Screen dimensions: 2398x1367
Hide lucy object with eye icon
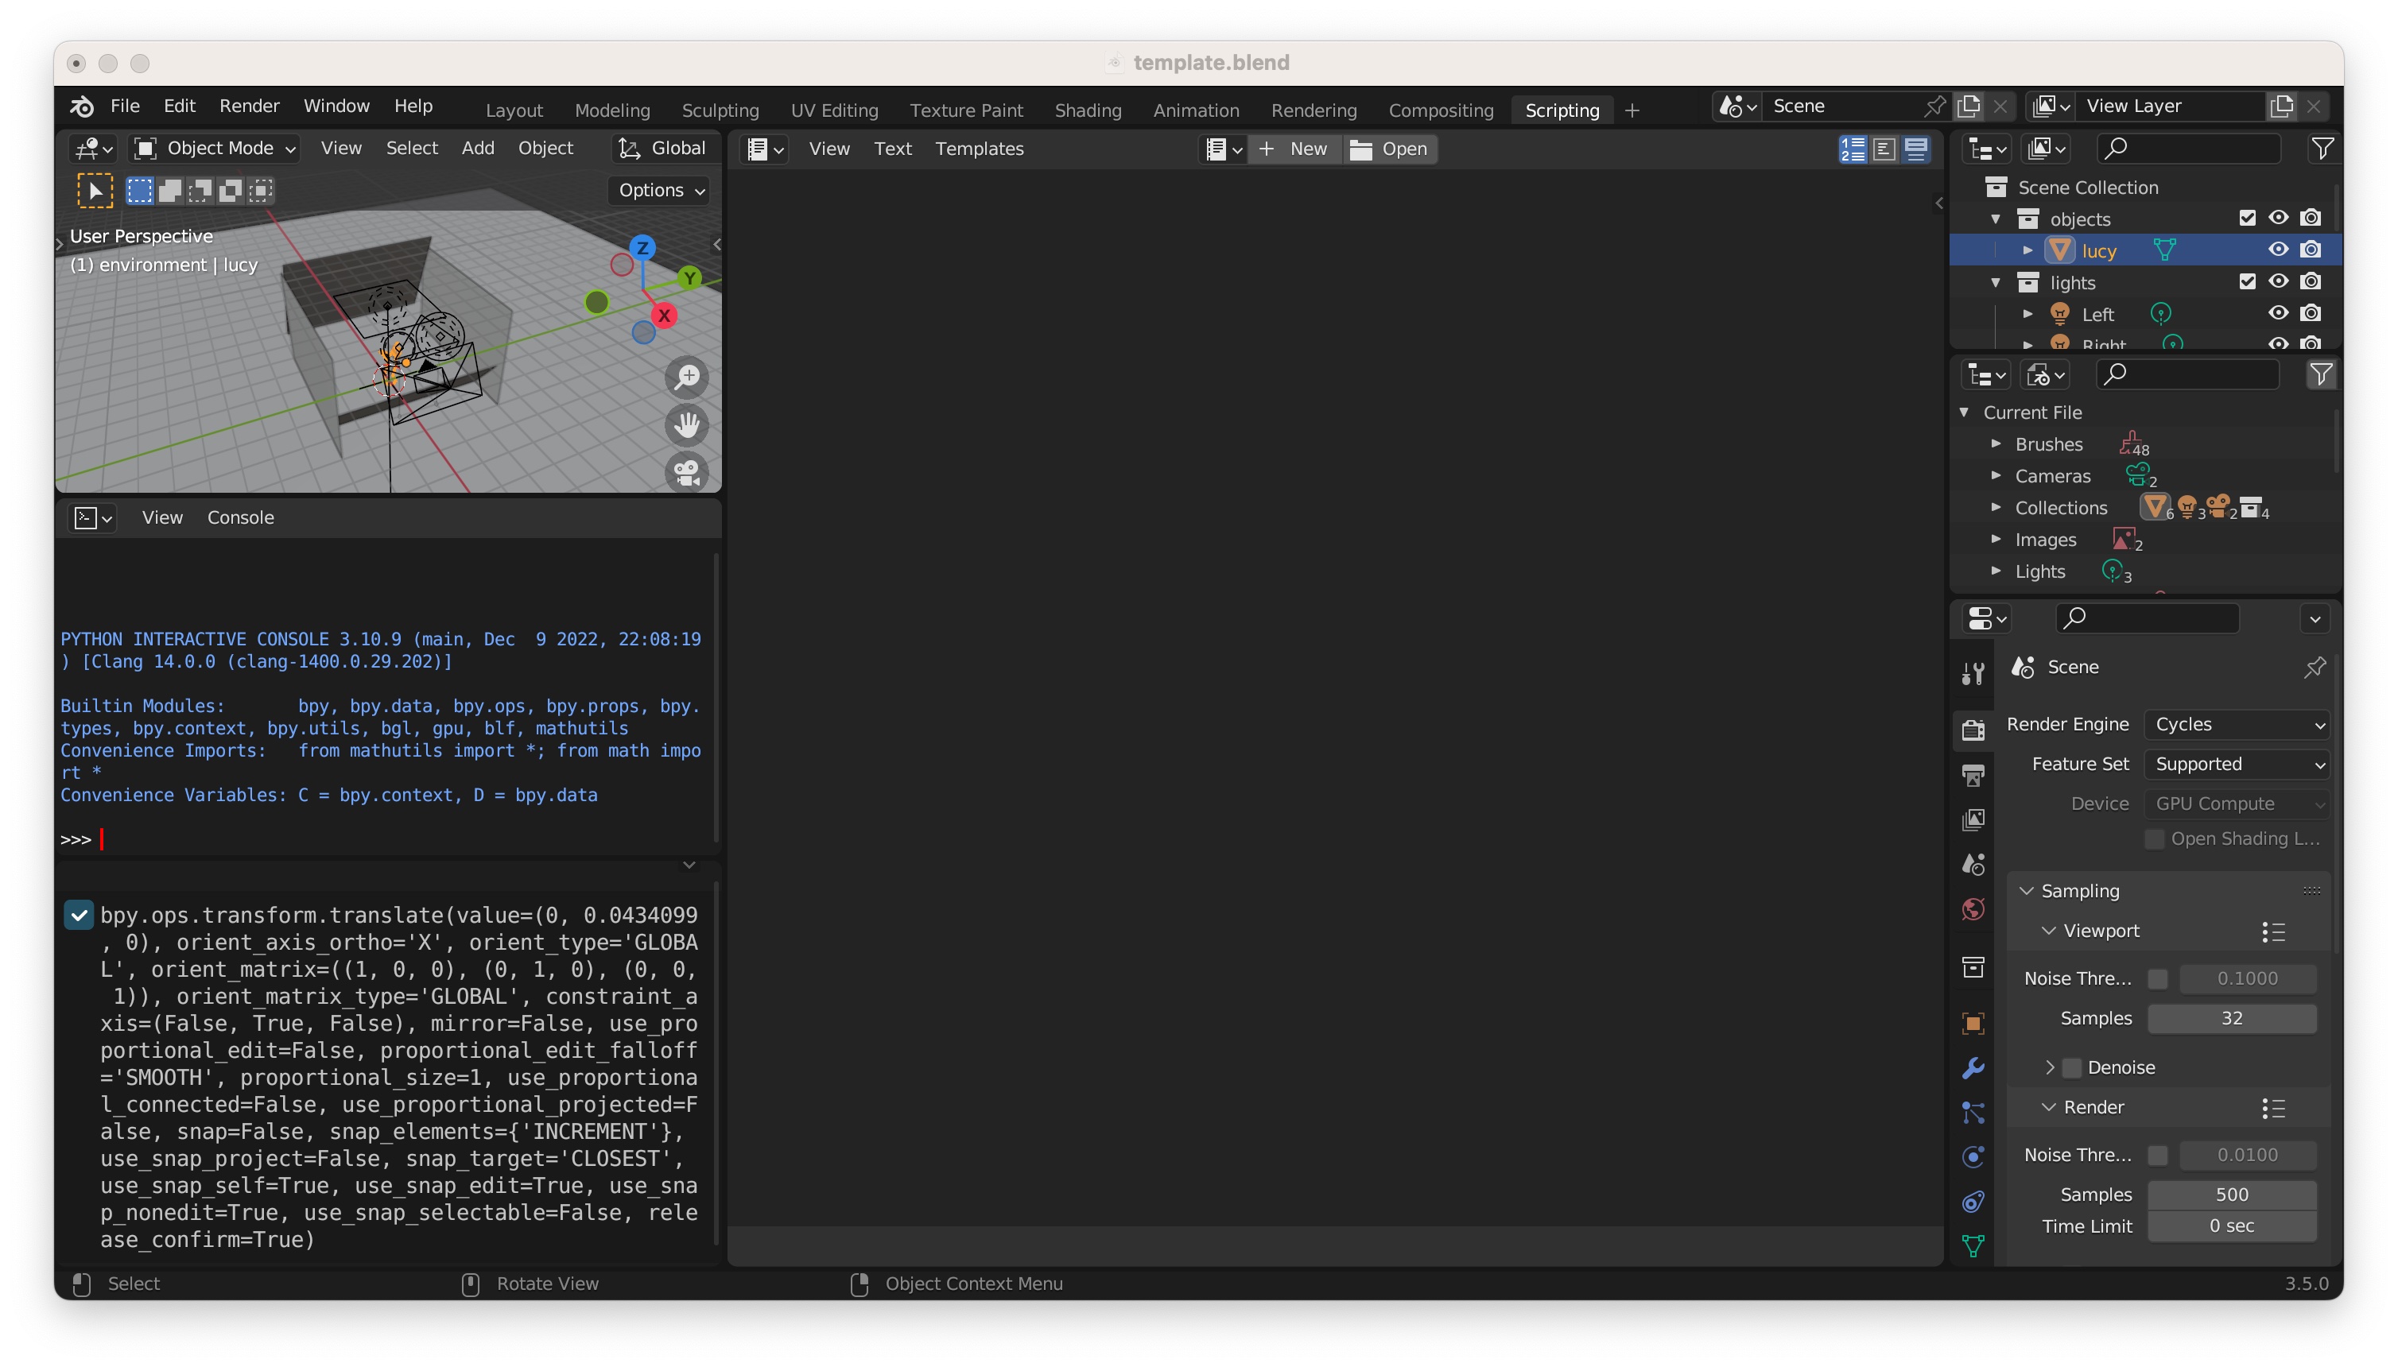(2277, 250)
